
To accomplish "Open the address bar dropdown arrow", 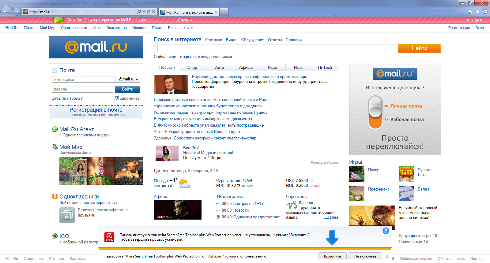I will (144, 12).
